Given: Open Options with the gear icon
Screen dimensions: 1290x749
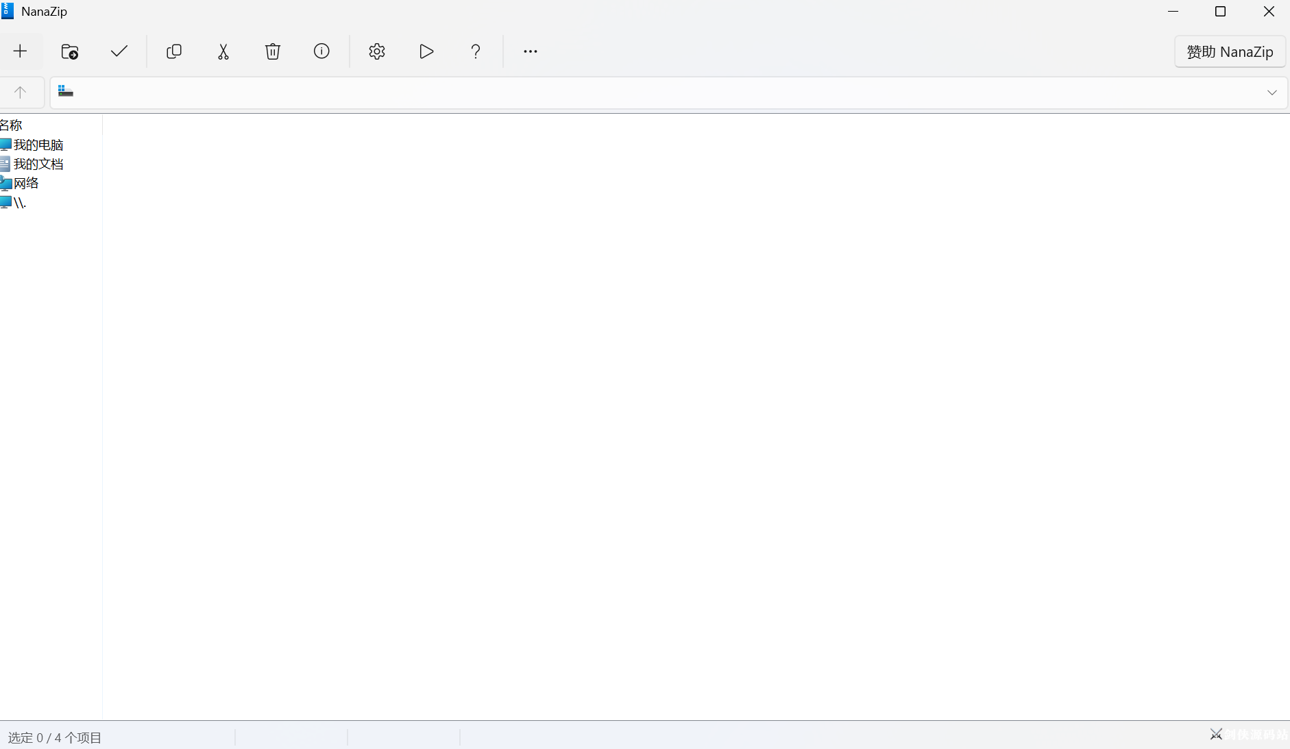Looking at the screenshot, I should tap(377, 51).
